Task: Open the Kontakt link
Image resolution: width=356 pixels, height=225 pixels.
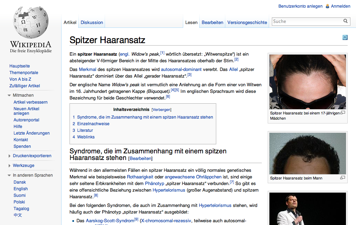Action: coord(21,140)
